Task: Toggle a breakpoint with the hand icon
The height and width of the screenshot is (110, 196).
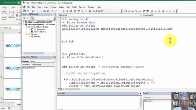Action: (x=152, y=11)
